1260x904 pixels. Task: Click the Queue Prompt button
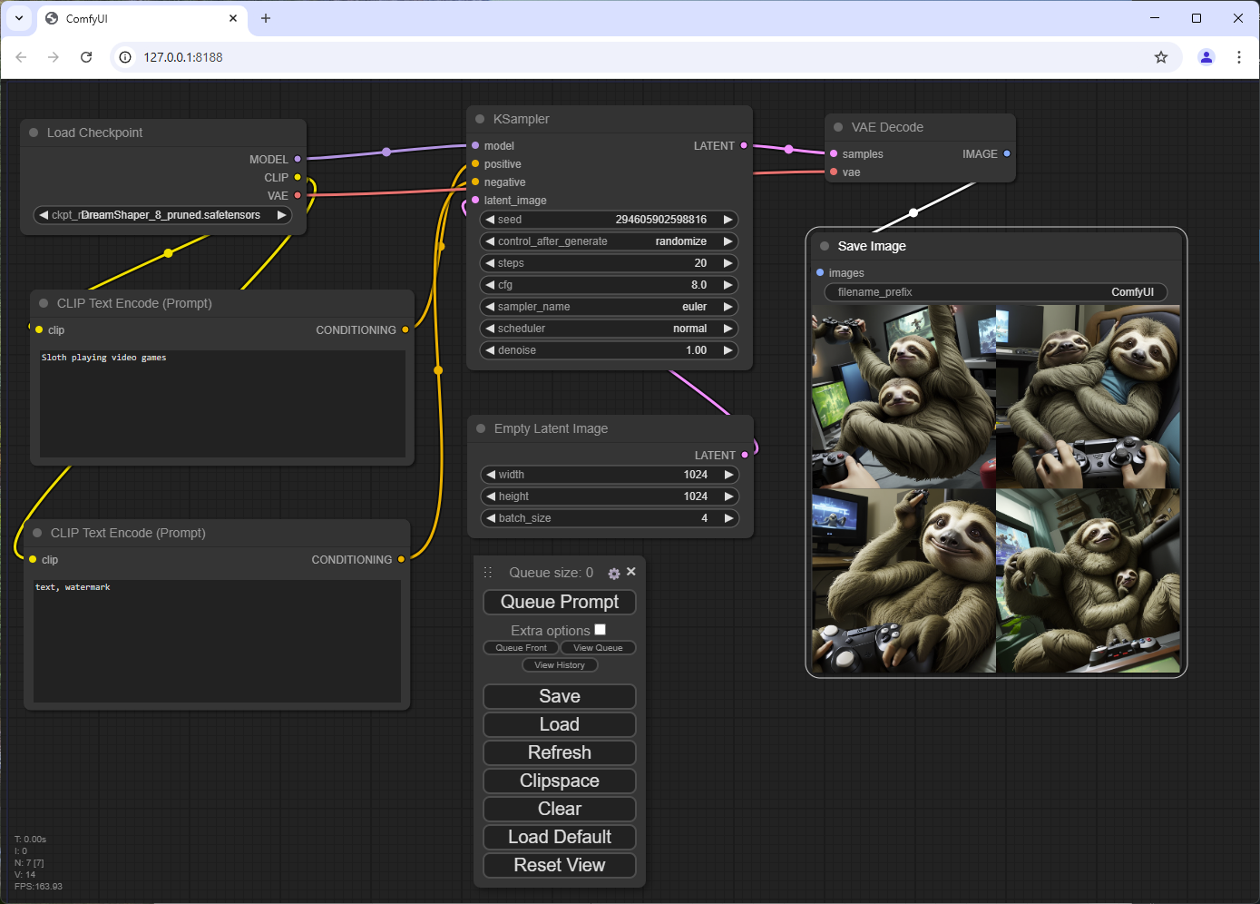[560, 602]
